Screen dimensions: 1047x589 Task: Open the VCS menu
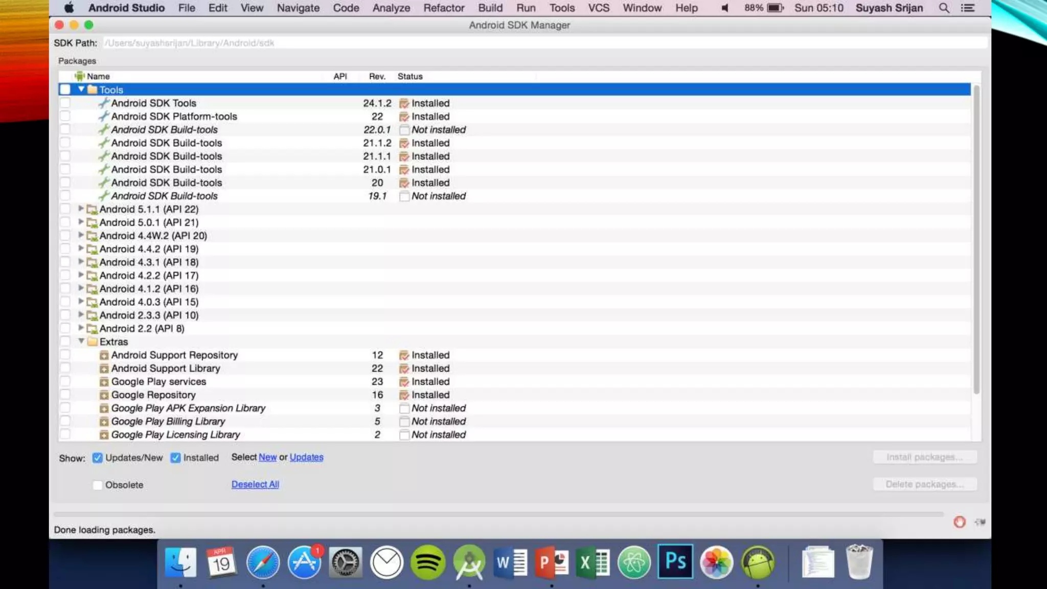[598, 8]
